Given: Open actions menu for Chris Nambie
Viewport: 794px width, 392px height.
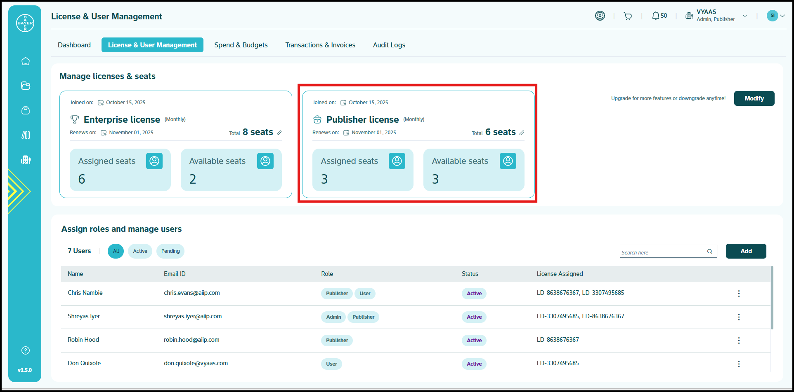Looking at the screenshot, I should 739,294.
